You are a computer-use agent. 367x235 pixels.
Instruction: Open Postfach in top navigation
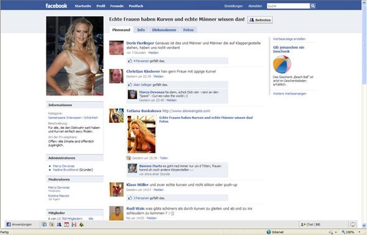point(136,6)
